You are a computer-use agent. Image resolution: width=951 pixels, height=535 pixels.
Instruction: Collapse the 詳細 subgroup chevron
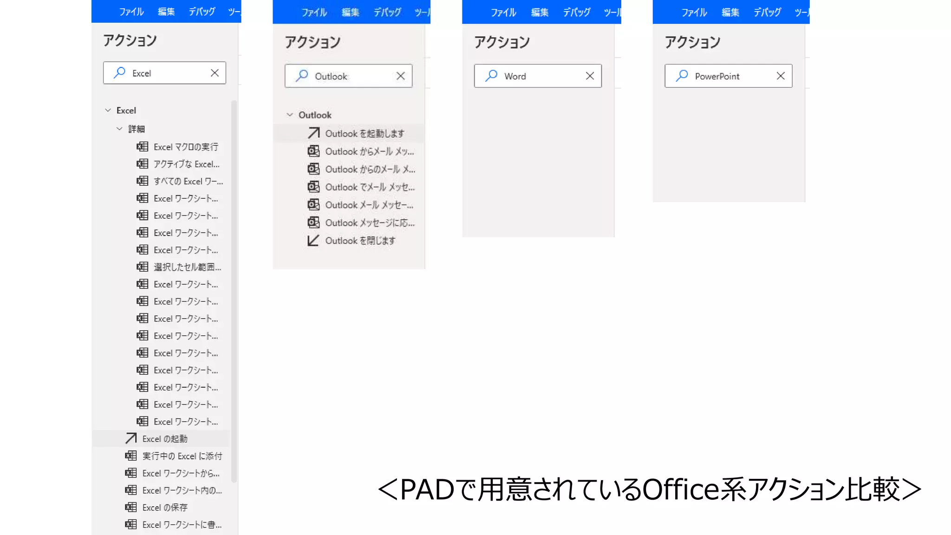[x=119, y=129]
